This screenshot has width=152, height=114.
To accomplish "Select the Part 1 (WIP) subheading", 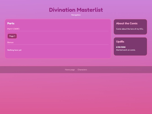I will point(13,29).
